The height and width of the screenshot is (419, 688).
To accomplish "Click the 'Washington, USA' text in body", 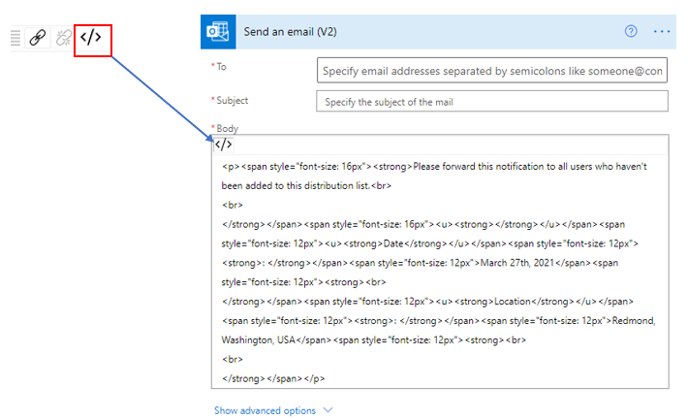I will coord(258,339).
